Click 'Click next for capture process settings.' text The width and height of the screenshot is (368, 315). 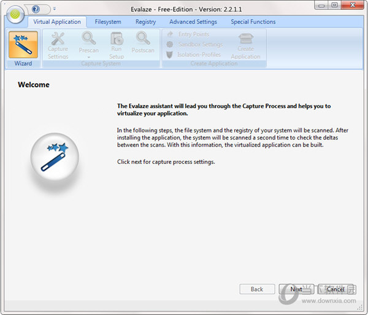166,162
